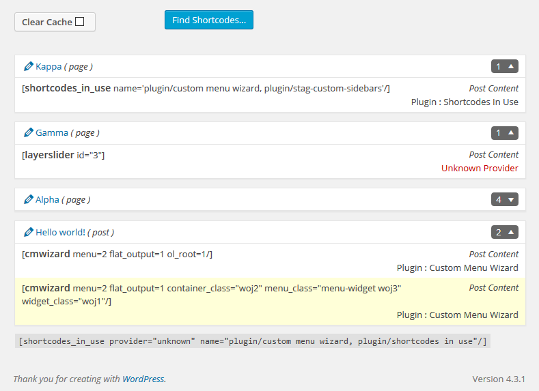This screenshot has height=391, width=539.
Task: Collapse the Kappa shortcode list
Action: click(x=505, y=66)
